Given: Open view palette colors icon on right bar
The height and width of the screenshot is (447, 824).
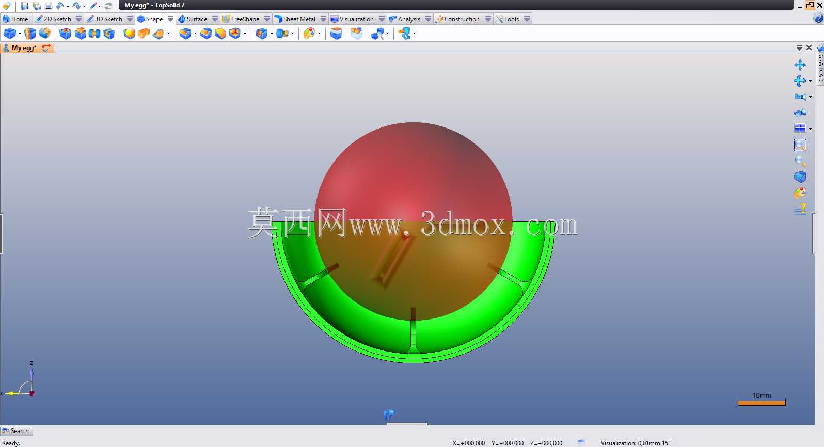Looking at the screenshot, I should 800,193.
